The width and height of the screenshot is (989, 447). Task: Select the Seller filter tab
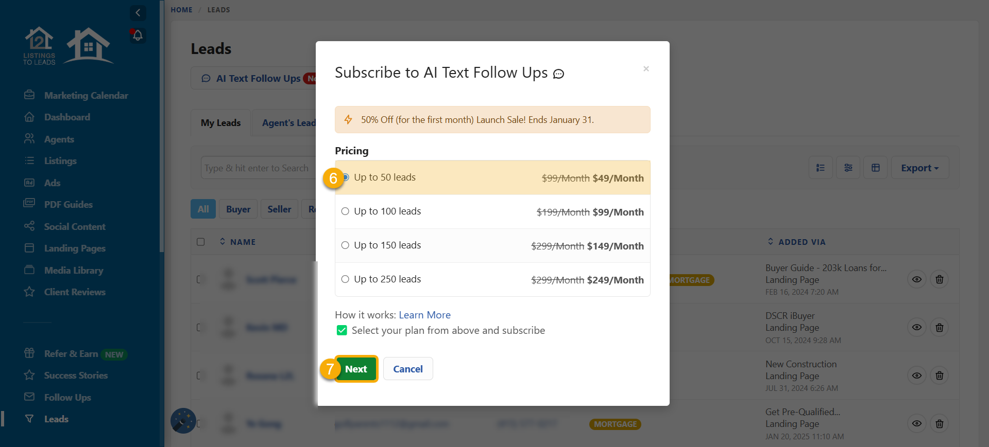[279, 209]
